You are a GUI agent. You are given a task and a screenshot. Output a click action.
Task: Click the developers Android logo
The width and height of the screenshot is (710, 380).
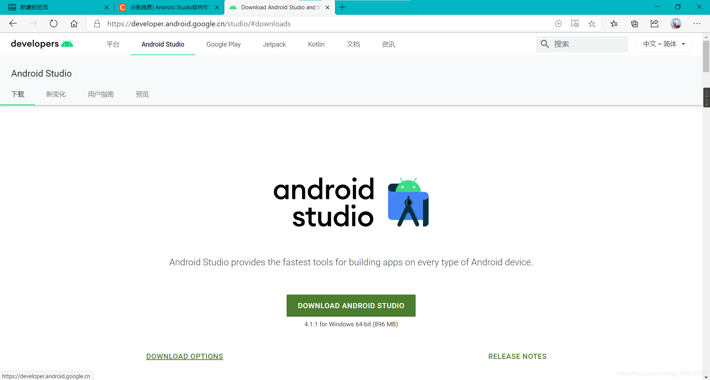pyautogui.click(x=42, y=44)
